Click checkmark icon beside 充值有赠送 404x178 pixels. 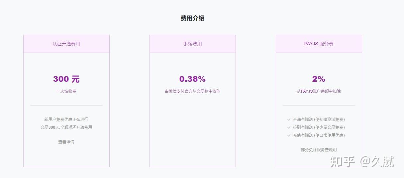(x=289, y=135)
